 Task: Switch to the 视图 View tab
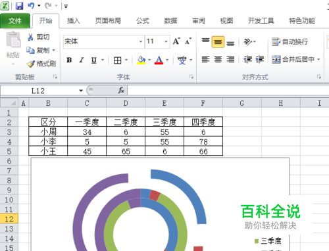[x=226, y=21]
